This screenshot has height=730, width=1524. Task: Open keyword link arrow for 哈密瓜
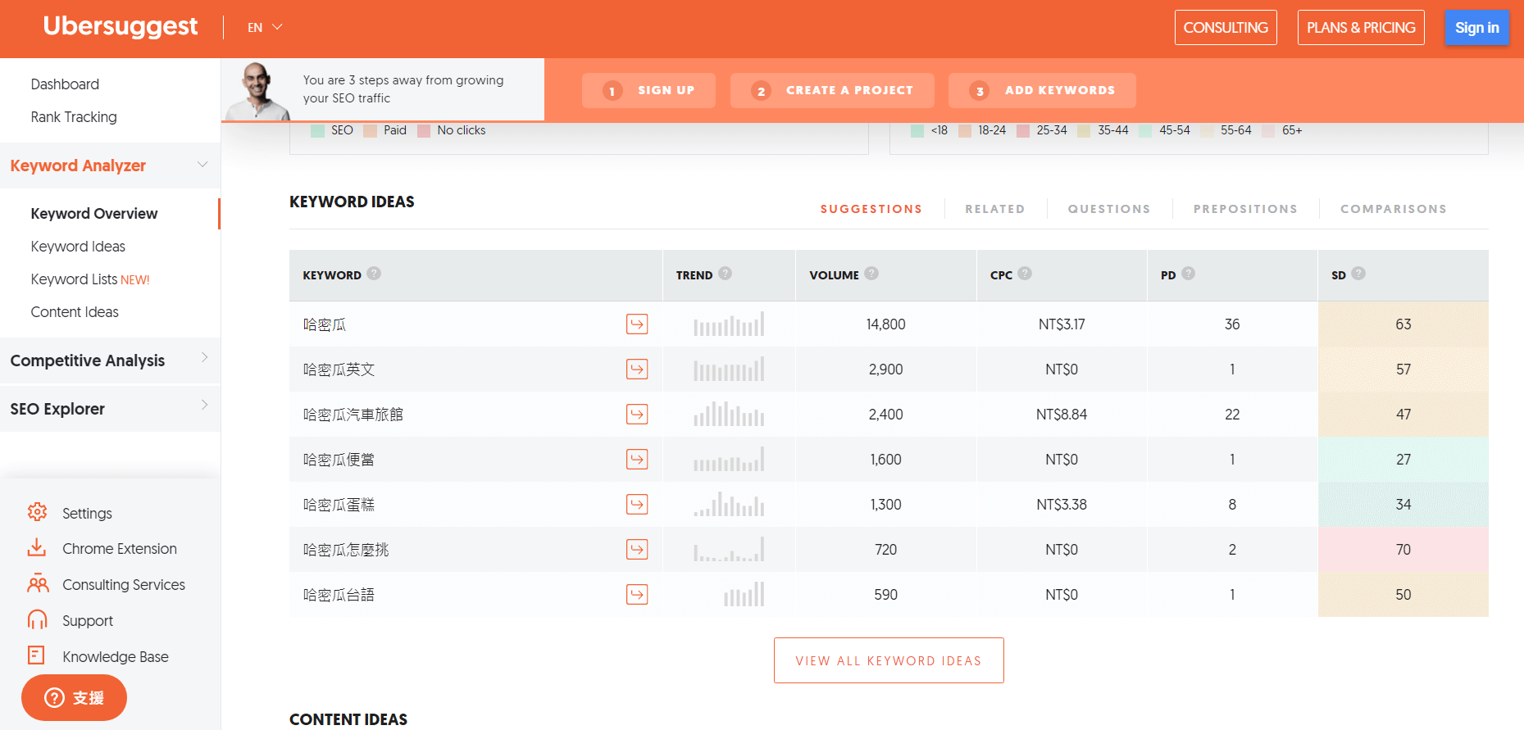click(637, 324)
